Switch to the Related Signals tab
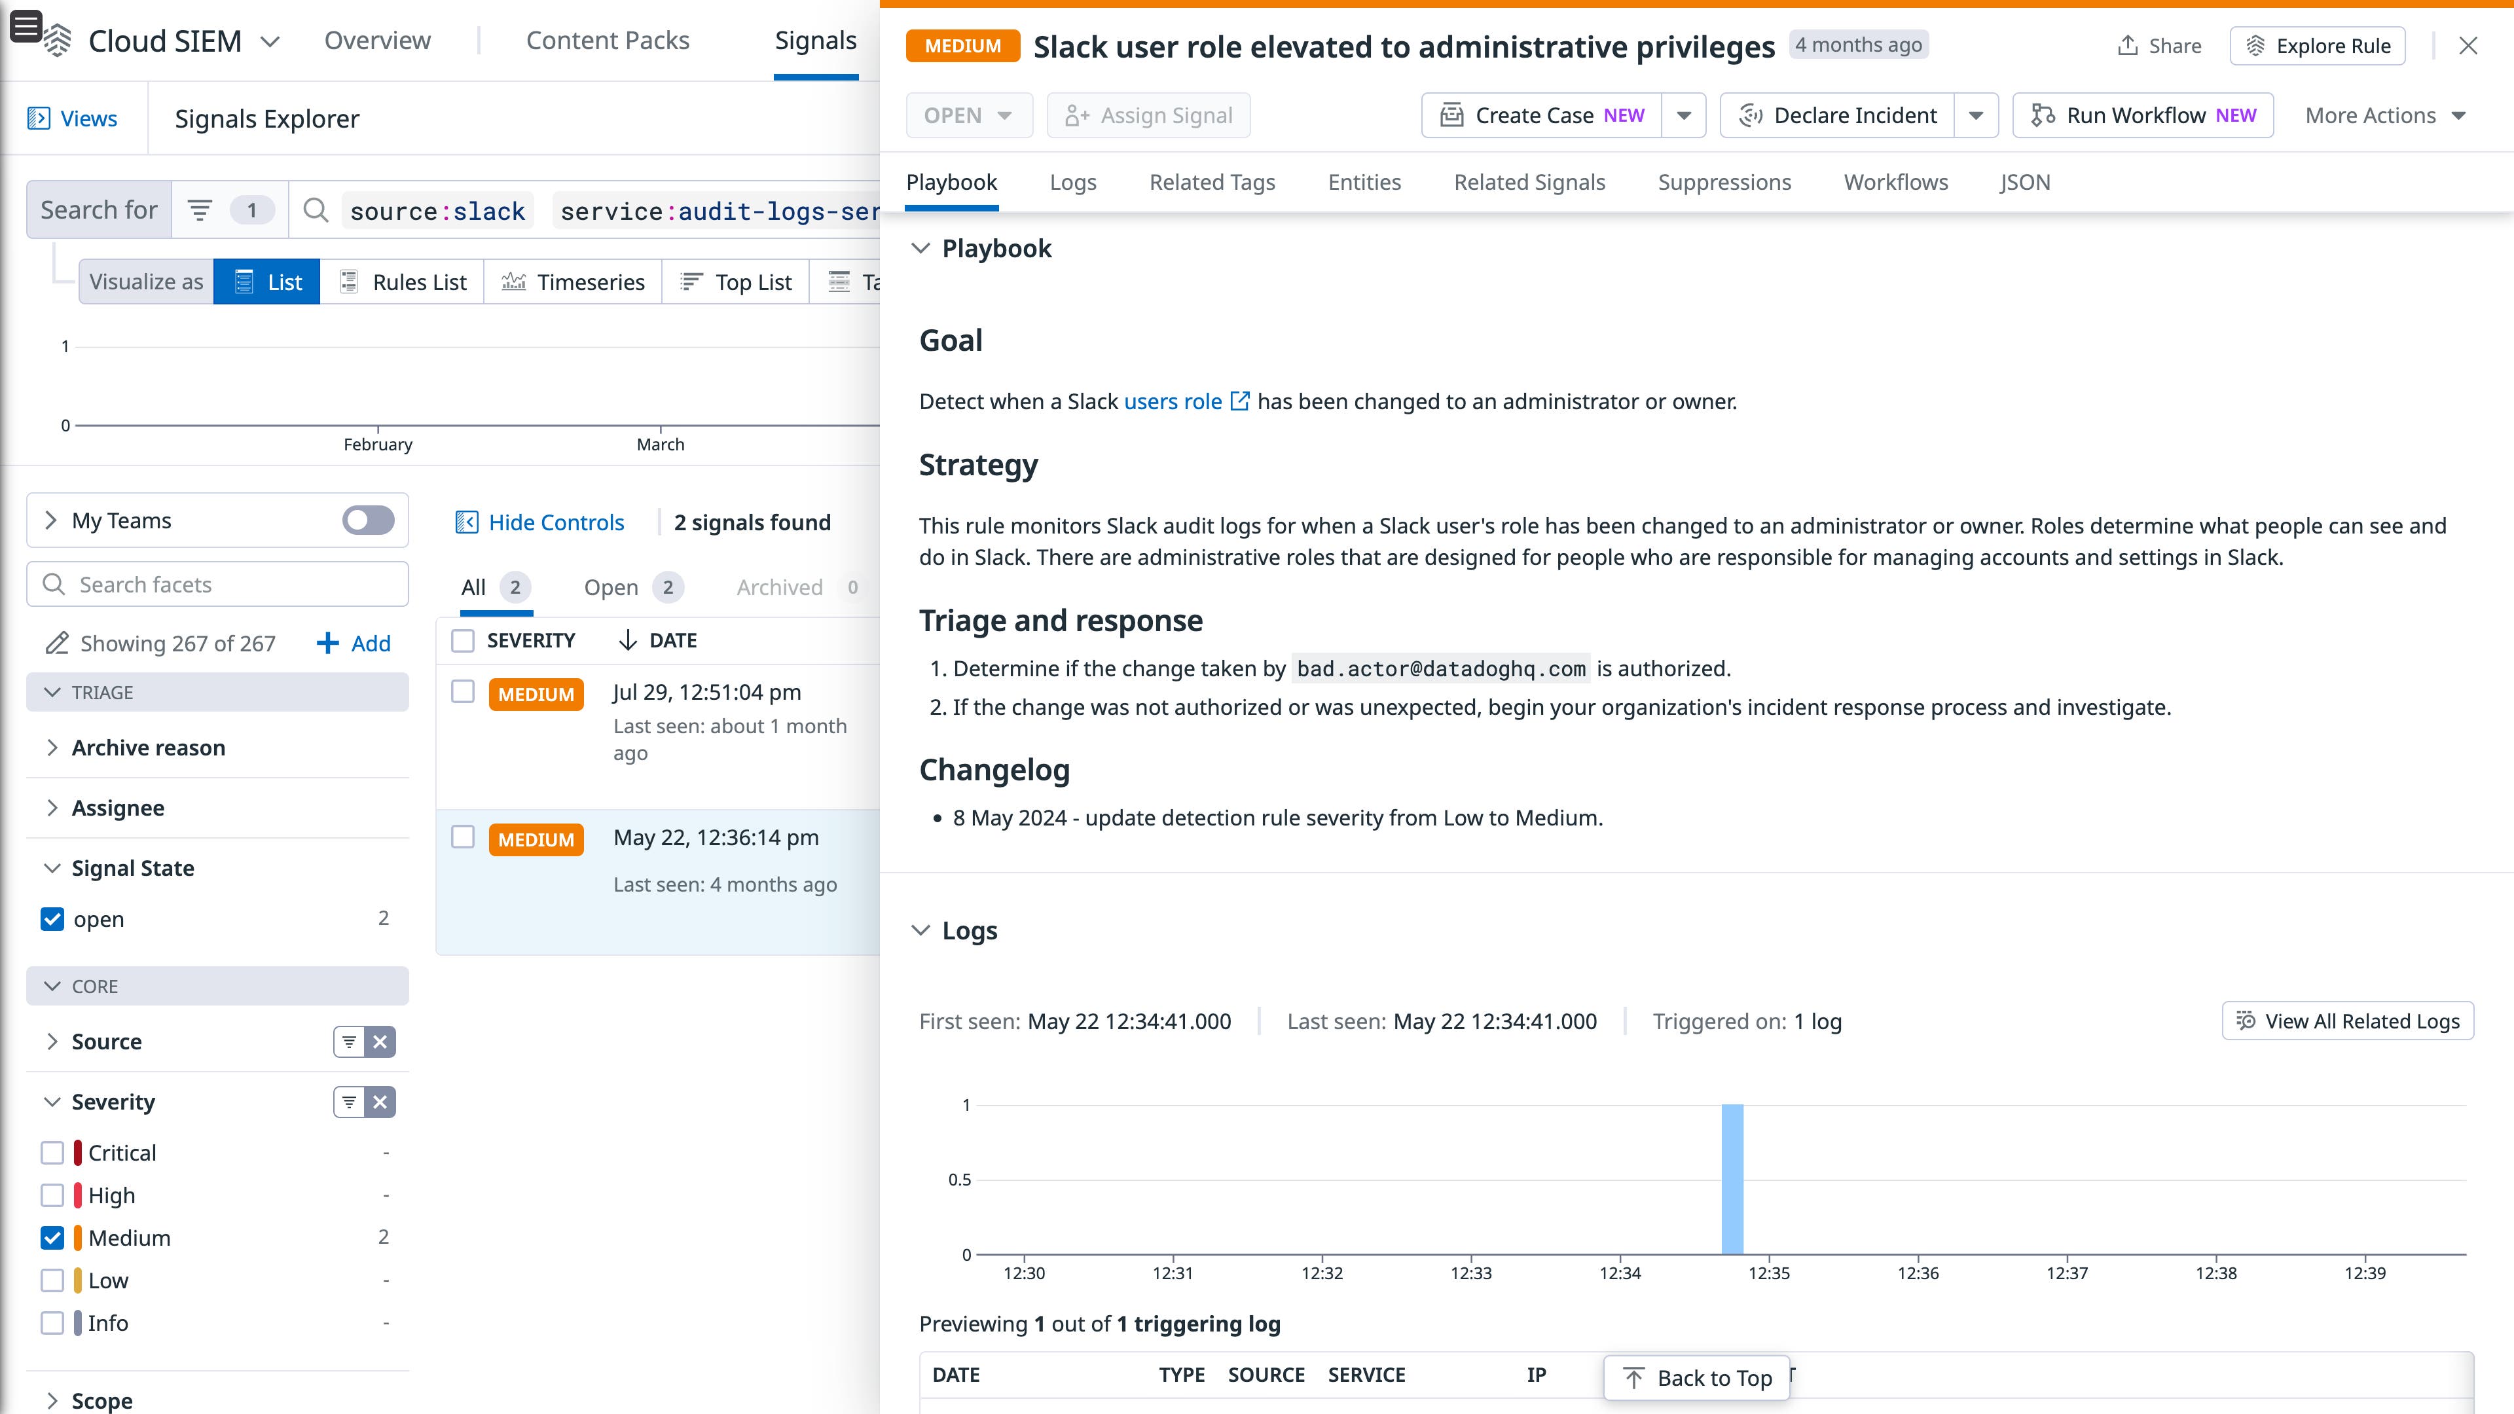This screenshot has width=2514, height=1414. [1528, 183]
